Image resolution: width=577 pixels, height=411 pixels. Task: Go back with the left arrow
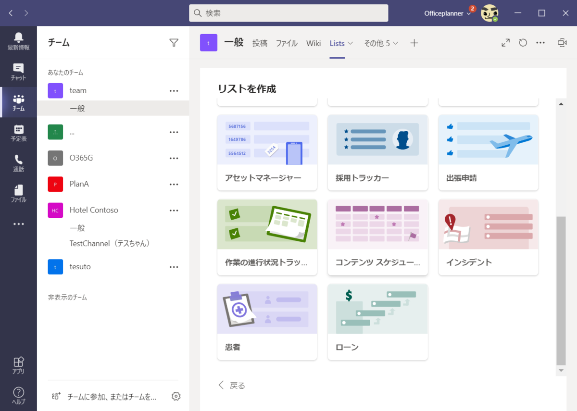pyautogui.click(x=11, y=13)
